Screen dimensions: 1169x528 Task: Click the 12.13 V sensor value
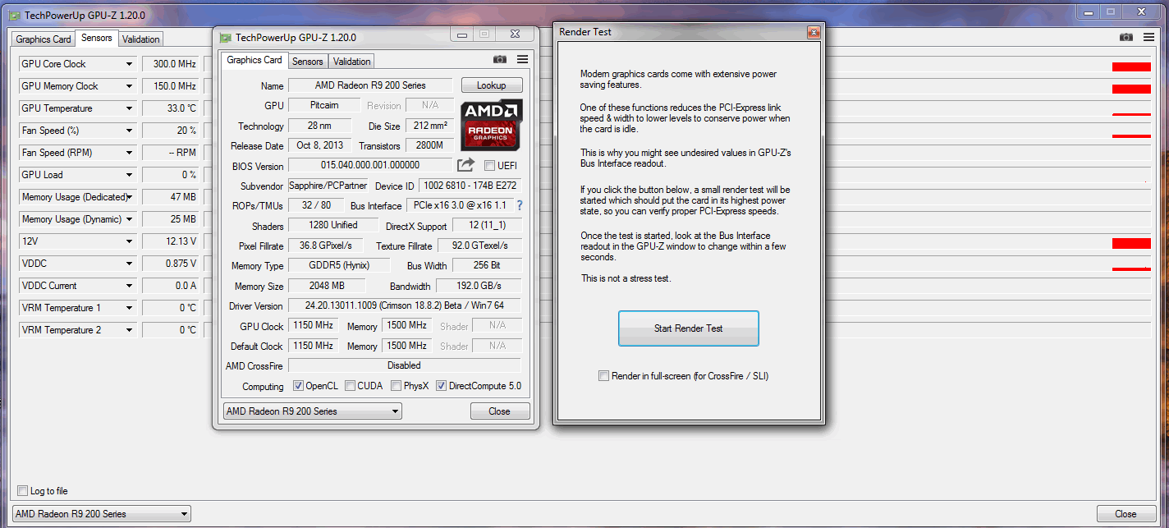point(171,241)
